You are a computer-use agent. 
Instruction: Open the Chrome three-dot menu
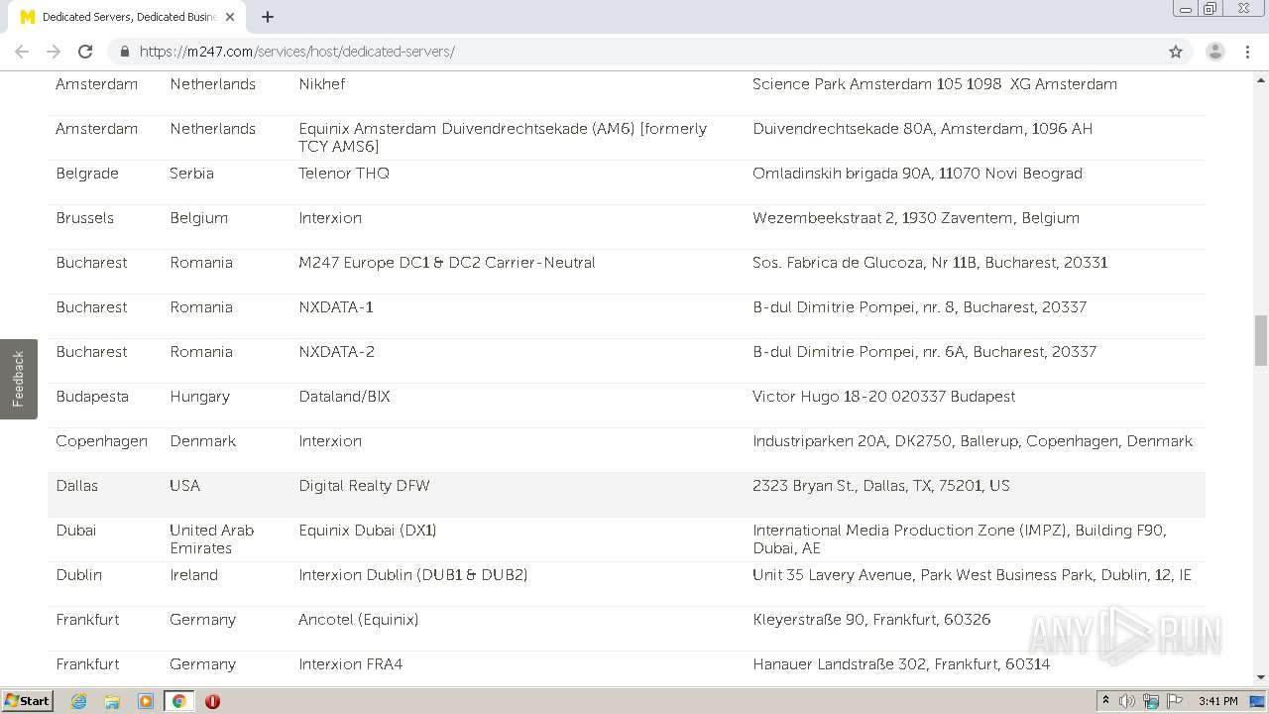click(x=1246, y=52)
